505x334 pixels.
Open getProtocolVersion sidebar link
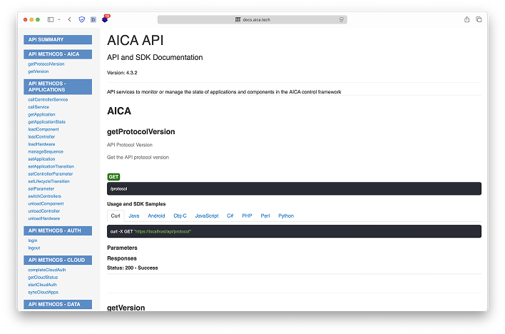pyautogui.click(x=46, y=64)
